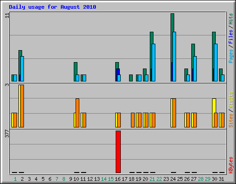Select the blue "Files" legend label
This screenshot has height=184, width=236.
point(230,36)
